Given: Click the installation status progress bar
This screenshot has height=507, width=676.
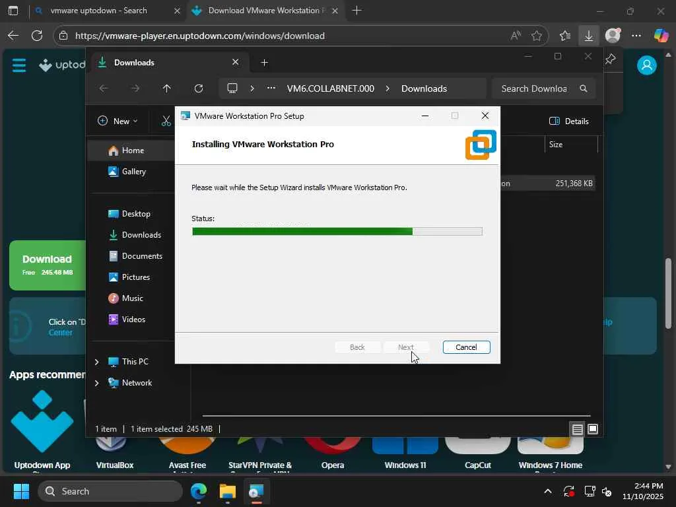Looking at the screenshot, I should pos(337,232).
